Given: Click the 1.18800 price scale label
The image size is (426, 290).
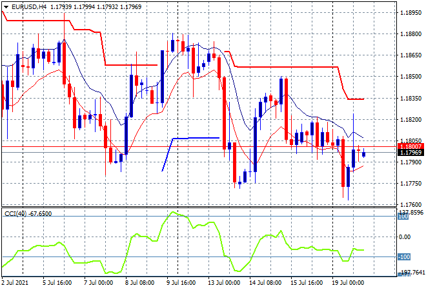Looking at the screenshot, I should pos(411,34).
